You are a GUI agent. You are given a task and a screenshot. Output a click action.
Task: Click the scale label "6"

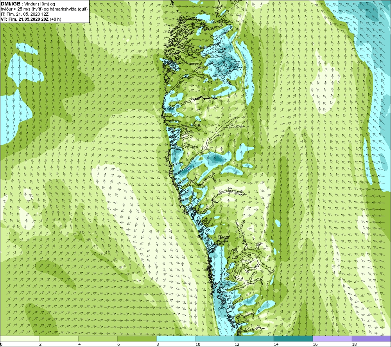(x=119, y=345)
